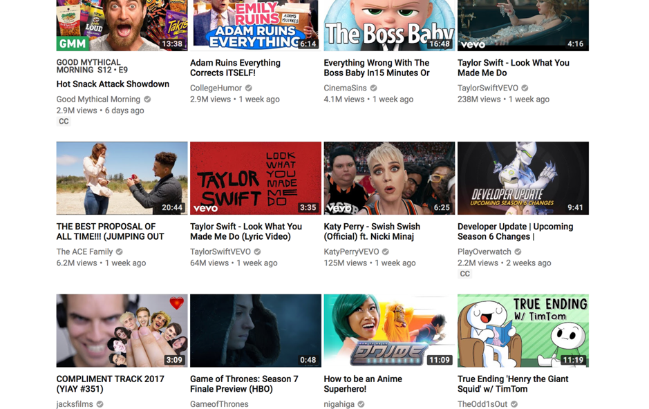Visit the KatyPerryVEVO channel

(x=351, y=252)
